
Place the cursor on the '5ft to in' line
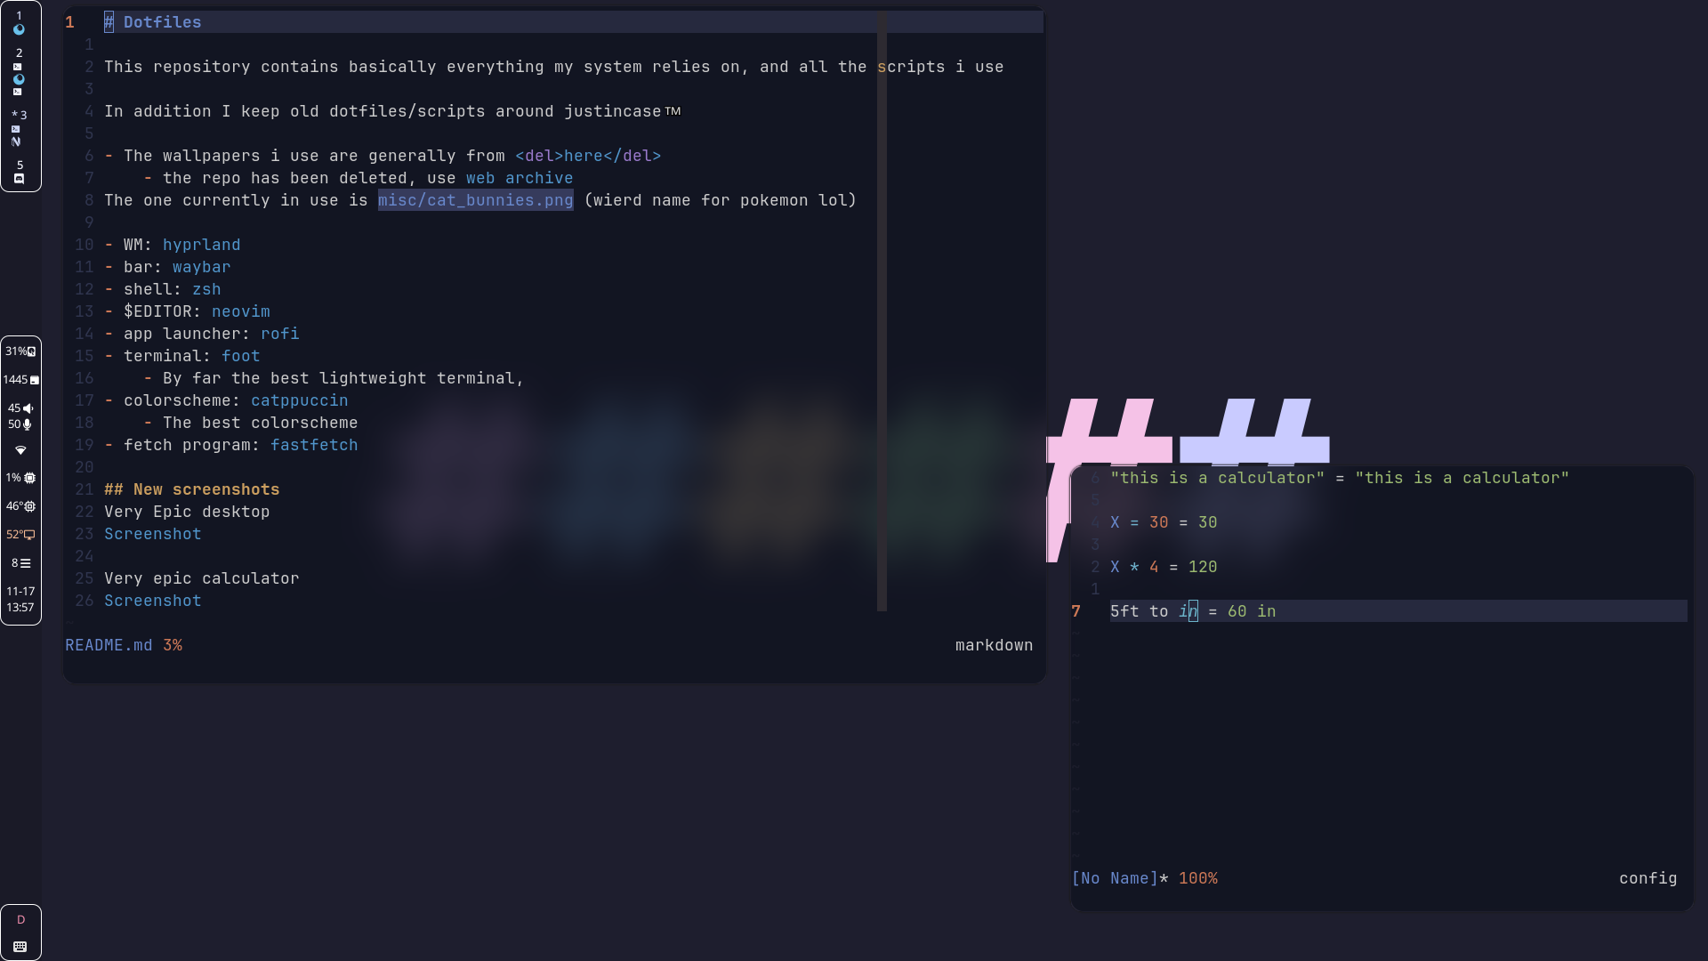pyautogui.click(x=1148, y=611)
